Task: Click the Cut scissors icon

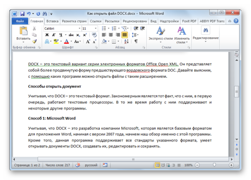Action: tap(34, 29)
